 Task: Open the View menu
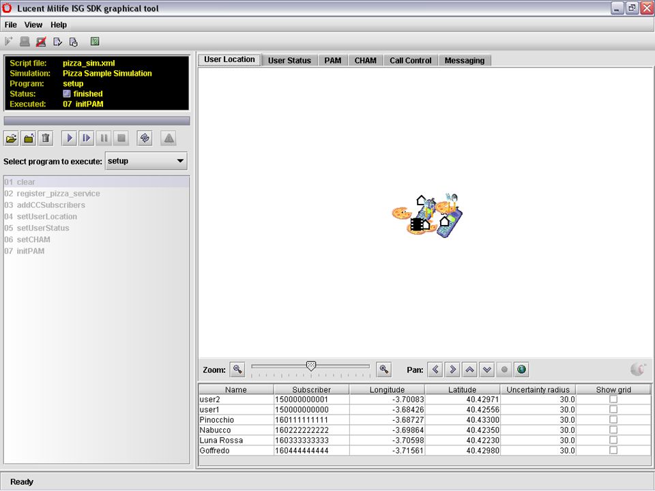[x=33, y=25]
